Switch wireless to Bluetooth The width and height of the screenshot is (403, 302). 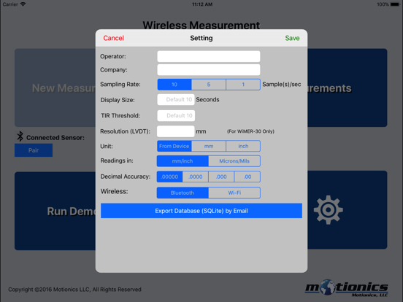(x=183, y=193)
